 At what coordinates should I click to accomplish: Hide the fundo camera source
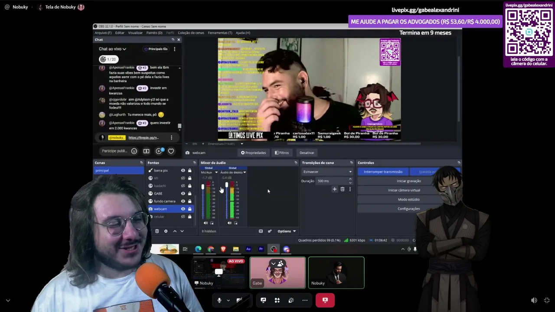pos(183,201)
